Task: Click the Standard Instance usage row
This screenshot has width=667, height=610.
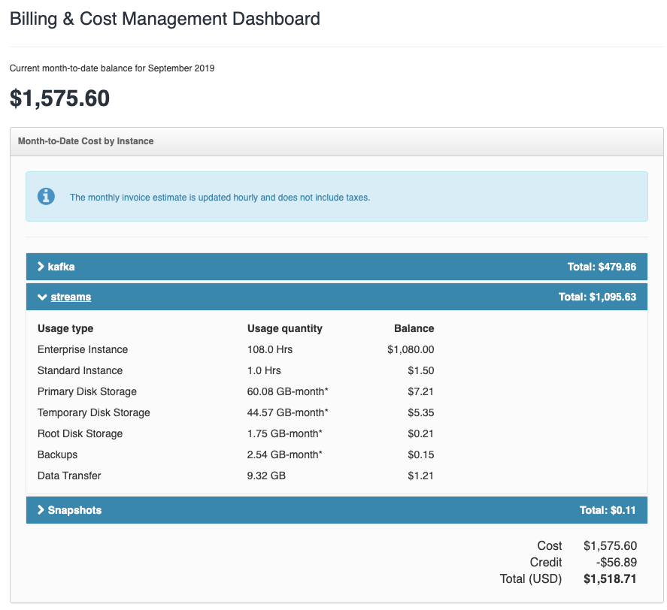Action: (235, 370)
